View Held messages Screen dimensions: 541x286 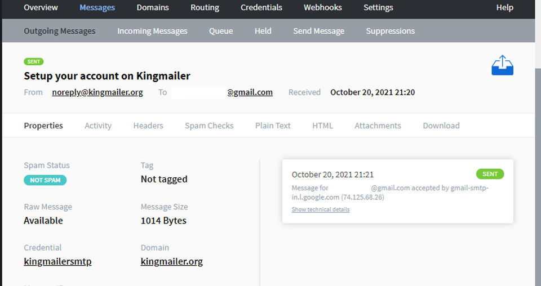click(x=263, y=31)
